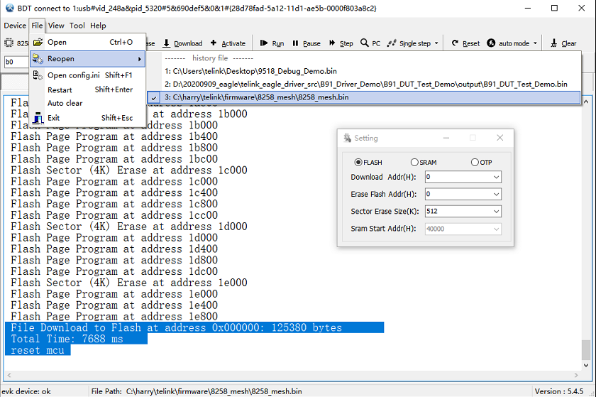Select the OTP radio button
This screenshot has width=596, height=397.
(x=475, y=163)
